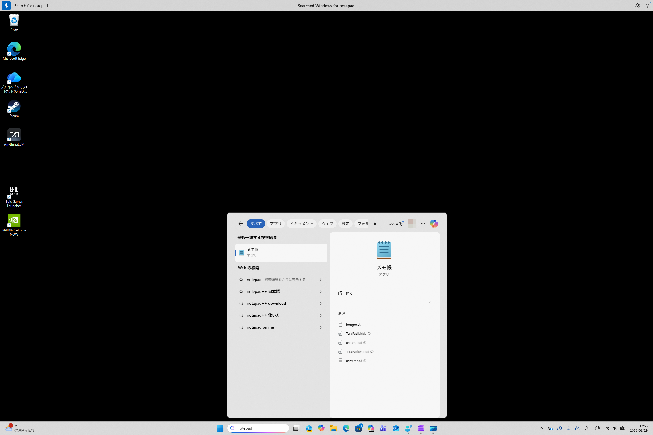653x435 pixels.
Task: Select the アプリ filter tab
Action: click(275, 224)
